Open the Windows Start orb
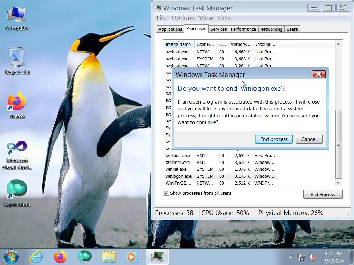The width and height of the screenshot is (354, 265). [11, 257]
